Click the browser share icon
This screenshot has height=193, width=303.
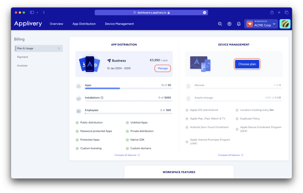(272, 12)
